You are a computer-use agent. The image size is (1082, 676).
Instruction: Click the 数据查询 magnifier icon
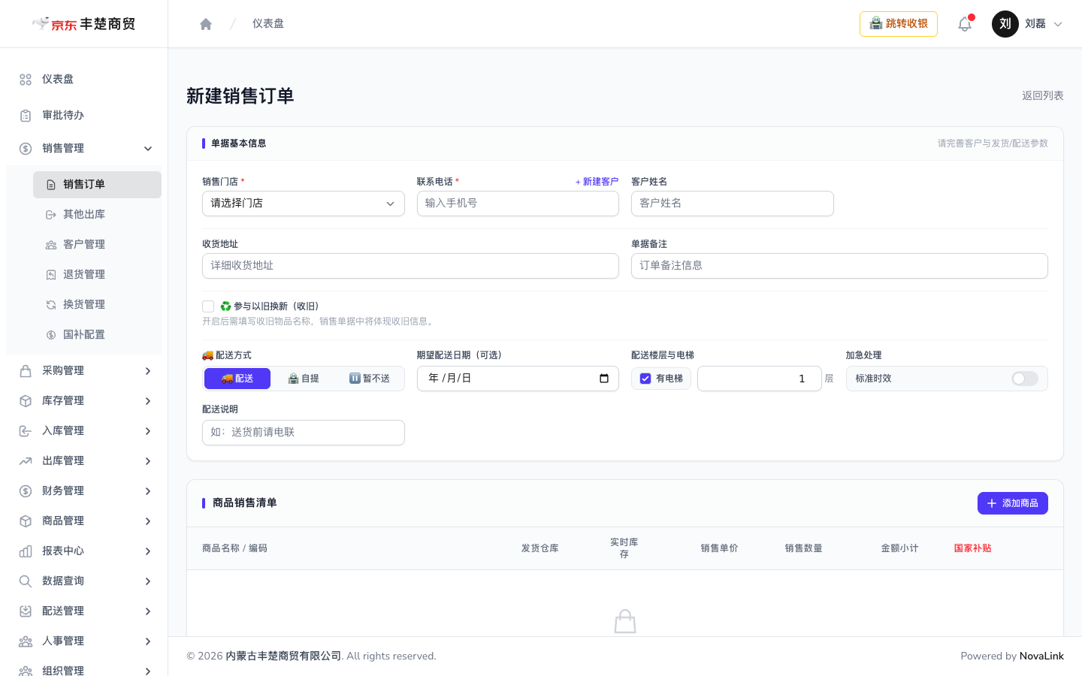click(x=26, y=581)
